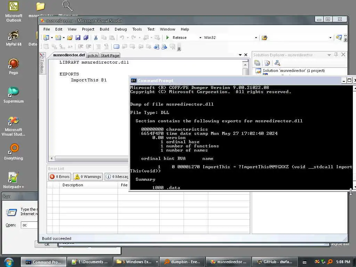This screenshot has height=267, width=356.
Task: Open the Tools menu
Action: [x=137, y=29]
